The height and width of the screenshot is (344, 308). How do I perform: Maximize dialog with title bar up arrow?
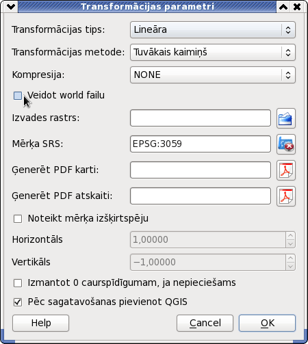283,7
